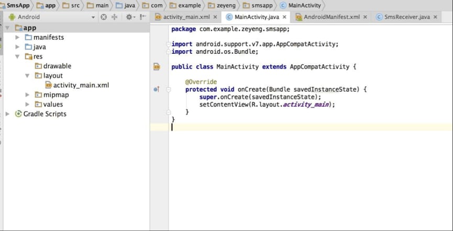Expand the java folder arrow in tree
This screenshot has width=453, height=231.
coord(18,47)
